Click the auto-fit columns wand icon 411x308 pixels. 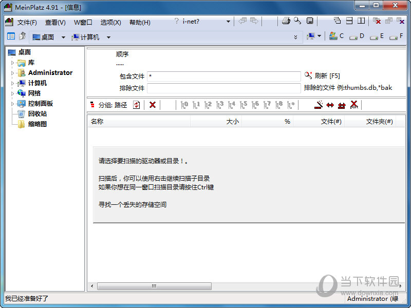coord(319,105)
